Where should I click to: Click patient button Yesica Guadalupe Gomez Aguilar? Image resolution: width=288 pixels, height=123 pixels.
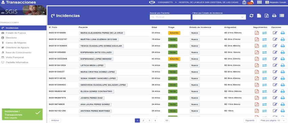pyautogui.click(x=101, y=46)
